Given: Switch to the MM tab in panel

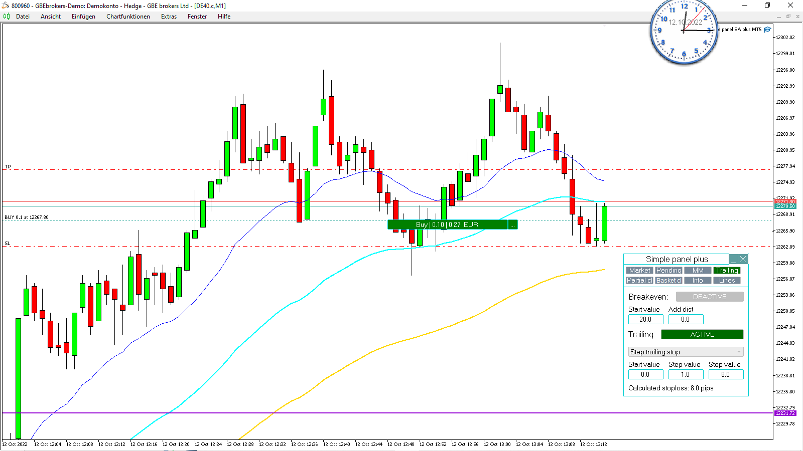Looking at the screenshot, I should (698, 270).
